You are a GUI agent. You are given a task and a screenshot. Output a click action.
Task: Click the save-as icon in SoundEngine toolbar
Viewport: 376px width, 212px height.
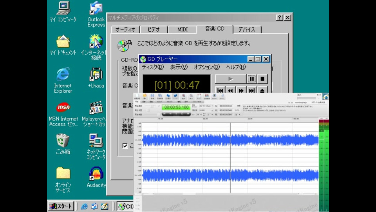(160, 97)
